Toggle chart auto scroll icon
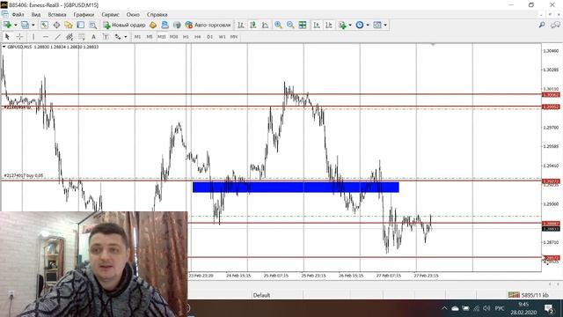Image resolution: width=563 pixels, height=317 pixels. pyautogui.click(x=317, y=25)
